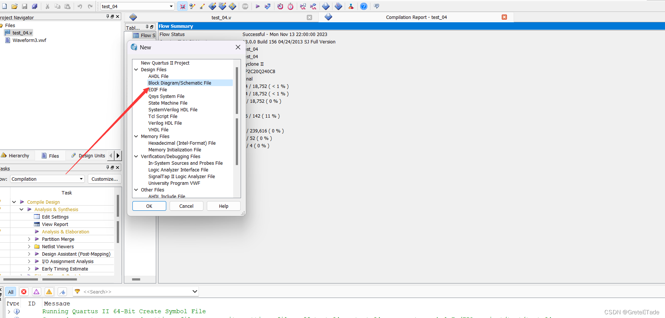Click the right arrow to scroll navigator tabs
Viewport: 665px width, 318px height.
118,155
